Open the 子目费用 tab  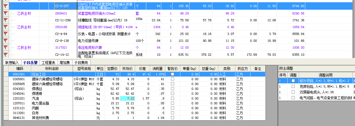coord(82,62)
